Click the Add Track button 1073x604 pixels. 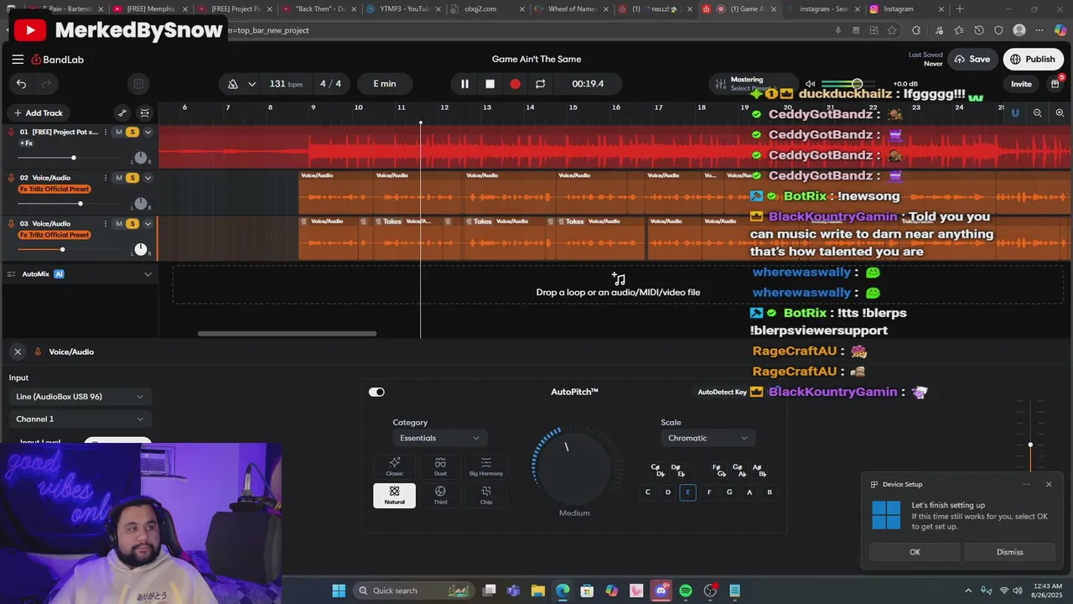(39, 113)
